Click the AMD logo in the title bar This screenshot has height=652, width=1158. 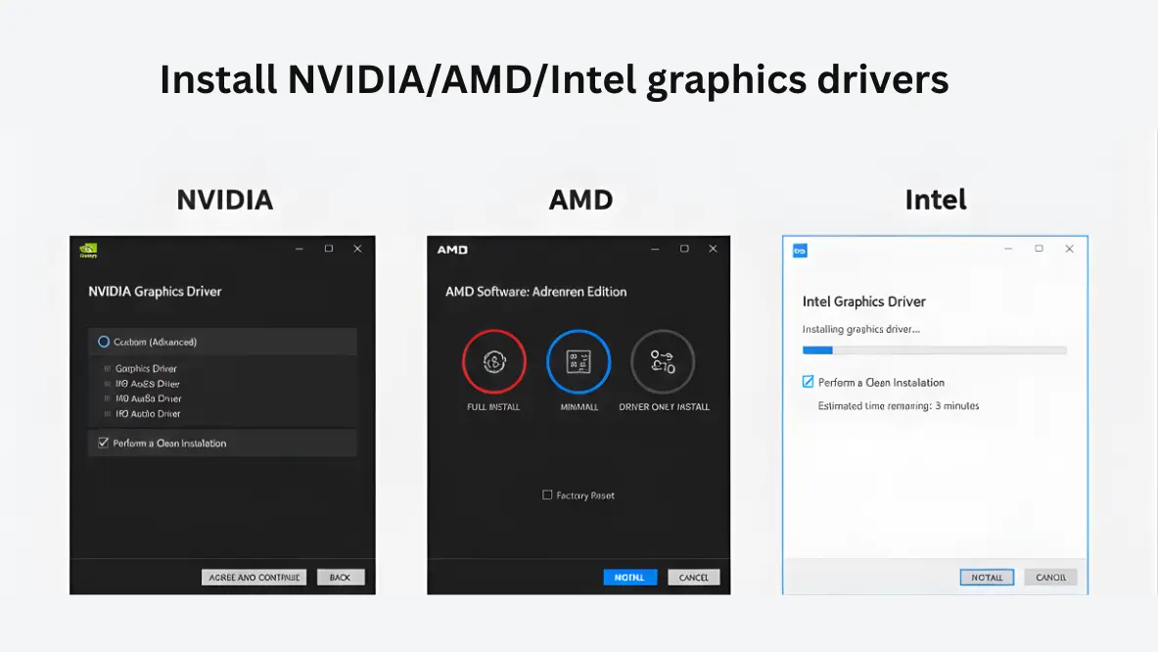coord(451,250)
